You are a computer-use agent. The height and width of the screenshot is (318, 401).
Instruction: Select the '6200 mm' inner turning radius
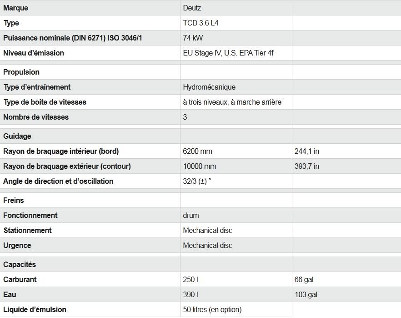pyautogui.click(x=197, y=151)
